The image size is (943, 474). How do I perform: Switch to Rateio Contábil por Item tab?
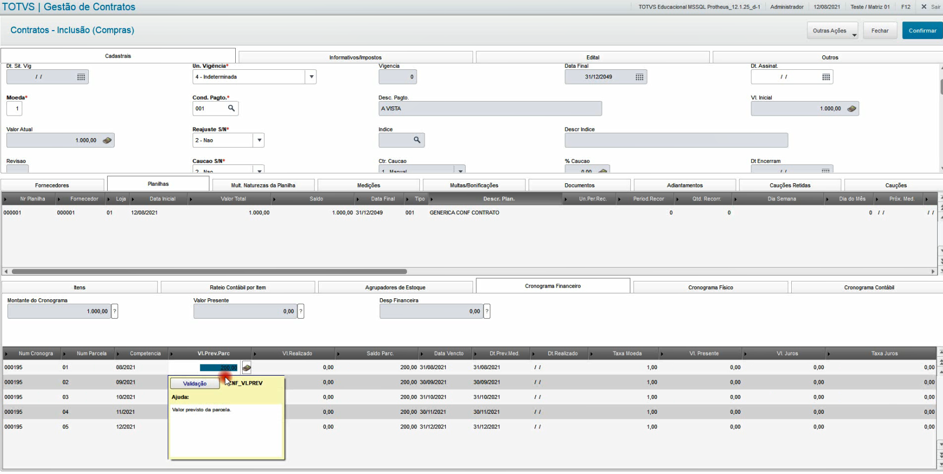coord(238,288)
